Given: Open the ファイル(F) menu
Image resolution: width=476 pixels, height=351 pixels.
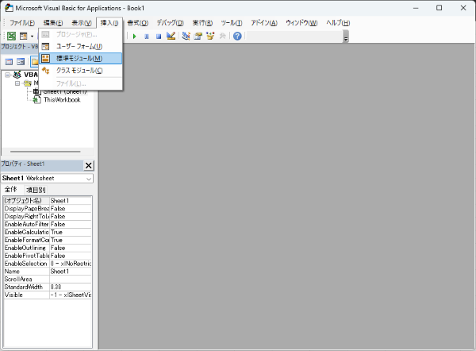Looking at the screenshot, I should [x=22, y=23].
